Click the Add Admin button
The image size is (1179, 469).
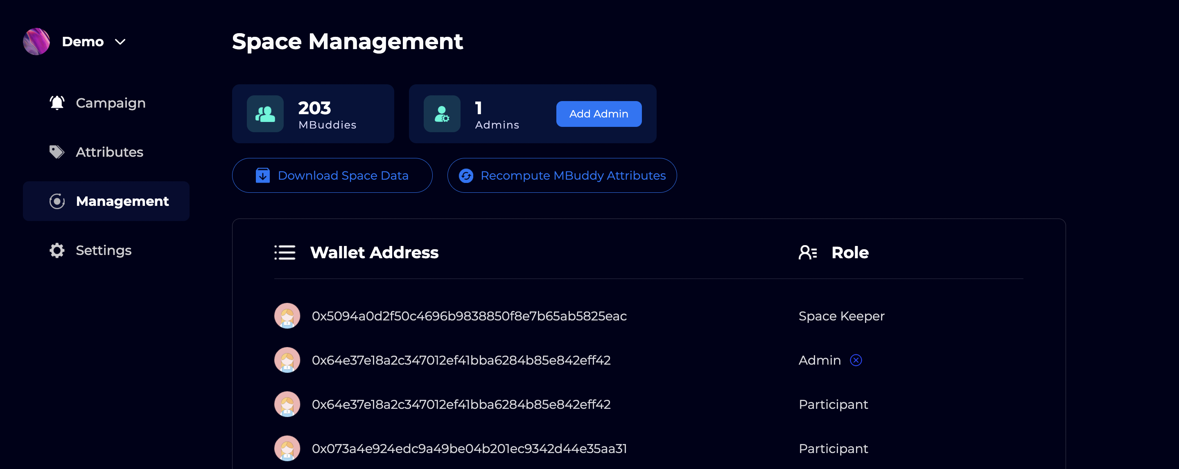click(x=599, y=113)
